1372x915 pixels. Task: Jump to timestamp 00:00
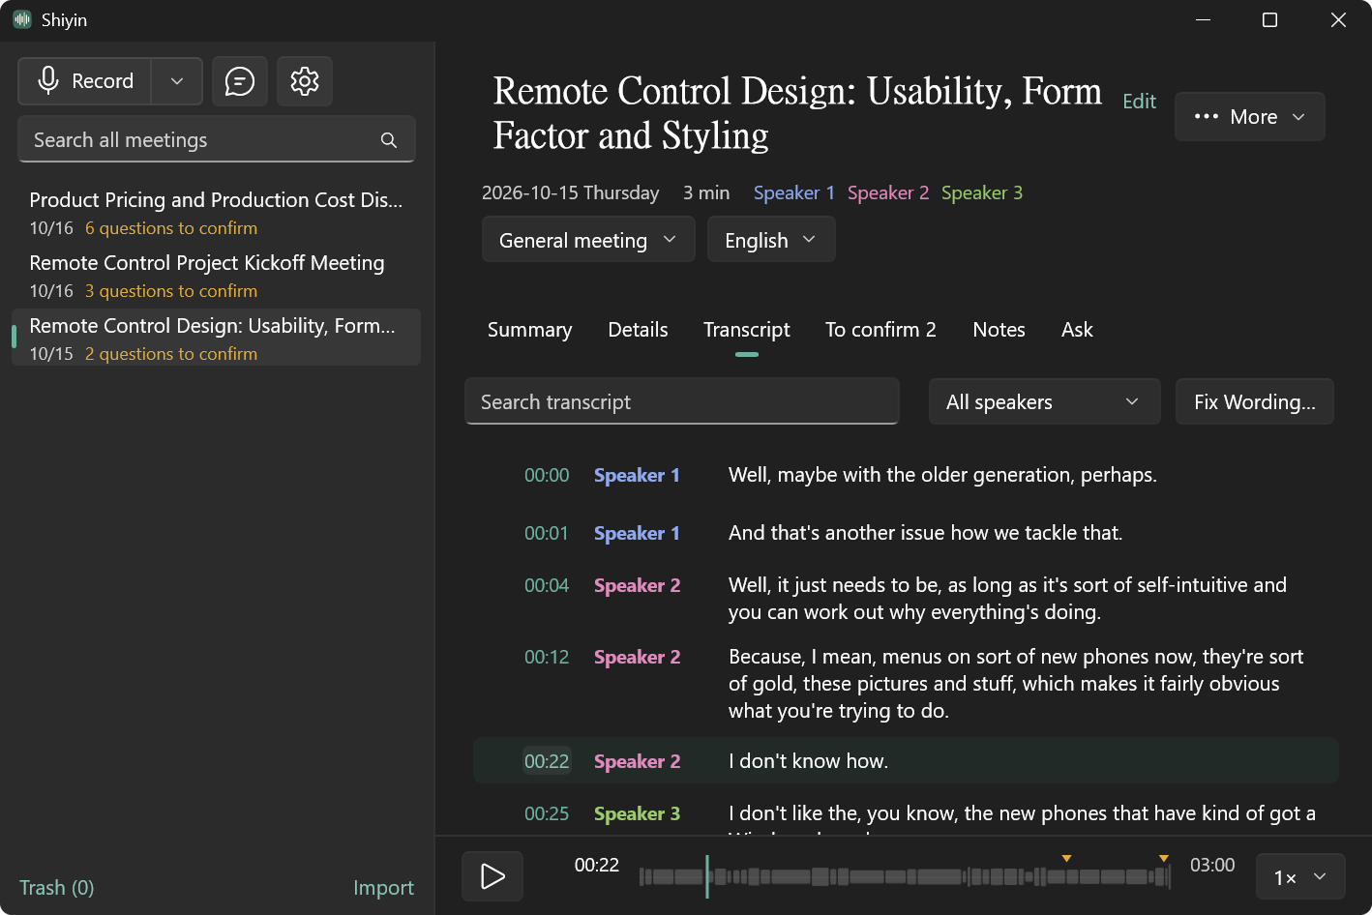pos(547,475)
